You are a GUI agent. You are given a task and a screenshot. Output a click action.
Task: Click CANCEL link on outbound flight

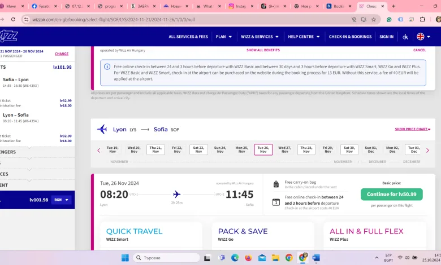[420, 50]
